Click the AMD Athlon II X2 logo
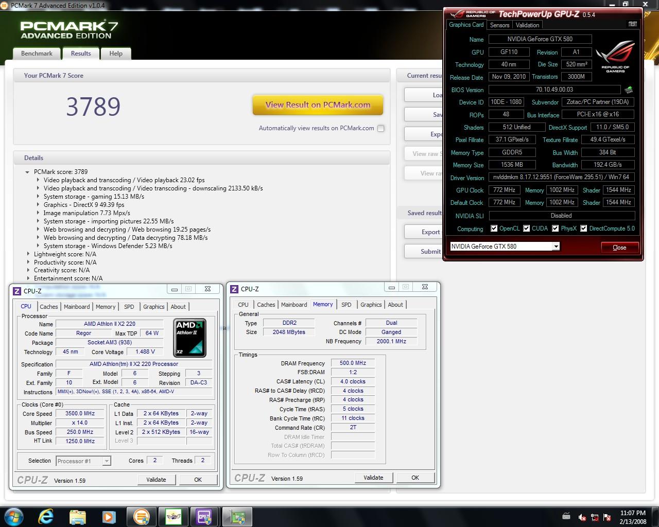The width and height of the screenshot is (659, 527). coord(189,338)
